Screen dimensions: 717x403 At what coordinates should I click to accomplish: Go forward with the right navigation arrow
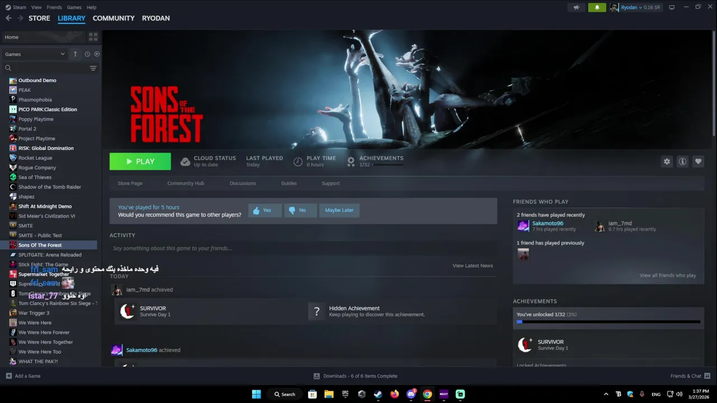[21, 18]
